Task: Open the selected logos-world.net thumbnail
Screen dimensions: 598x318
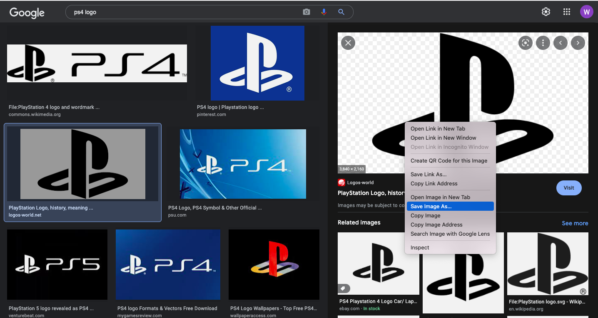Action: (x=83, y=164)
